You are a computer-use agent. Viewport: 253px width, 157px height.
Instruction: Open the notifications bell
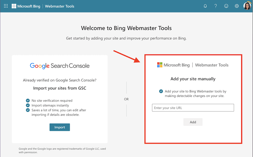(x=205, y=6)
